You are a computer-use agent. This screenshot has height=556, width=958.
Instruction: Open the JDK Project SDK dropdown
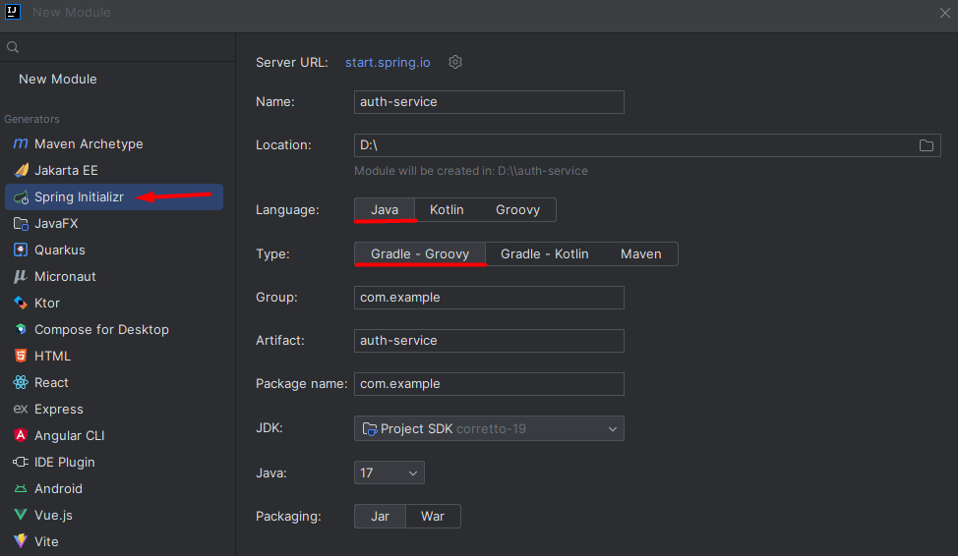tap(489, 429)
